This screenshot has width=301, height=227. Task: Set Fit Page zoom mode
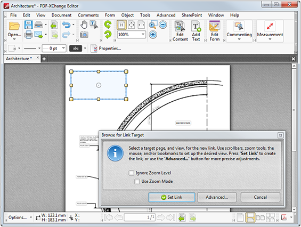pyautogui.click(x=132, y=25)
